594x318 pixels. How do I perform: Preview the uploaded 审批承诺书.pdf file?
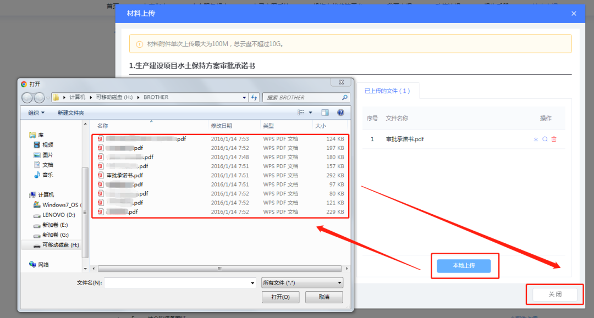[x=544, y=139]
